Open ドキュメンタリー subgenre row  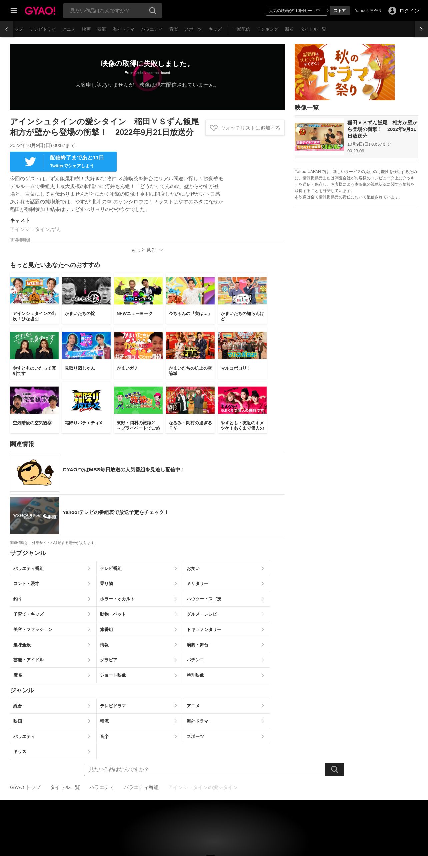click(x=227, y=629)
